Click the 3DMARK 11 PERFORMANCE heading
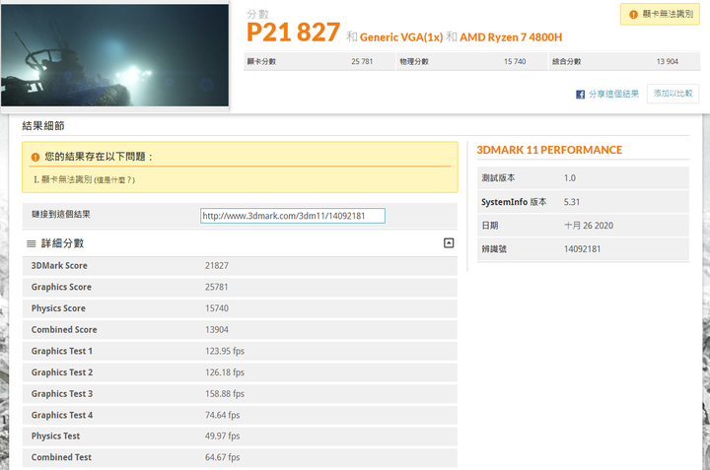 (549, 150)
